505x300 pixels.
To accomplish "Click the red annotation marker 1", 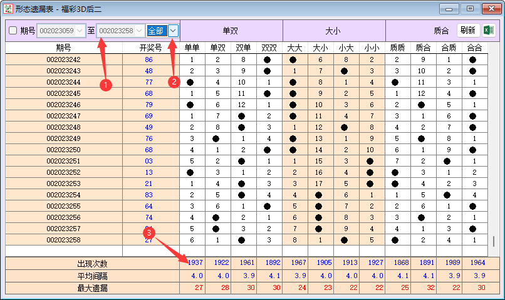I will 106,83.
